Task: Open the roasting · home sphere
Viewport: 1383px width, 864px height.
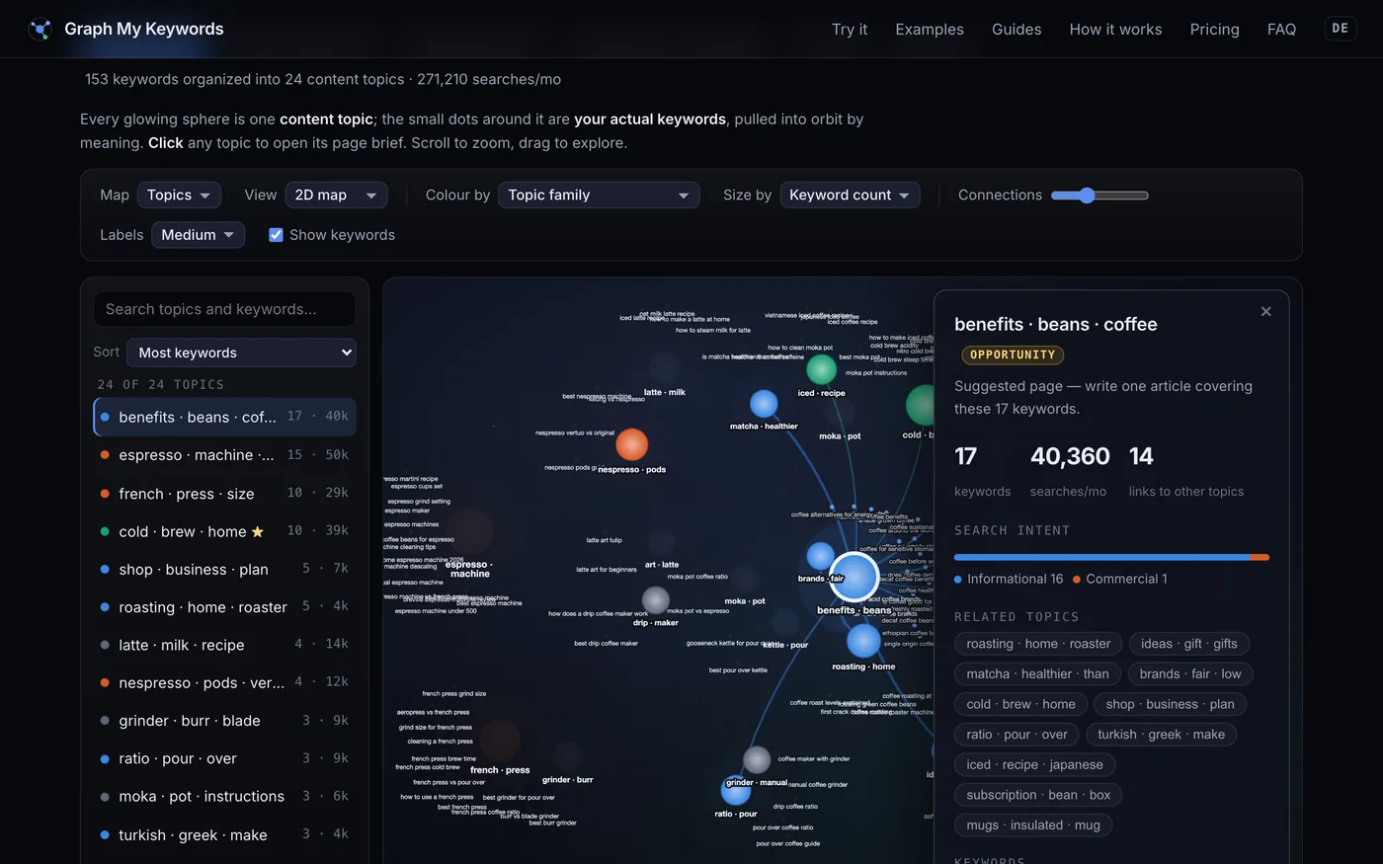Action: [863, 641]
